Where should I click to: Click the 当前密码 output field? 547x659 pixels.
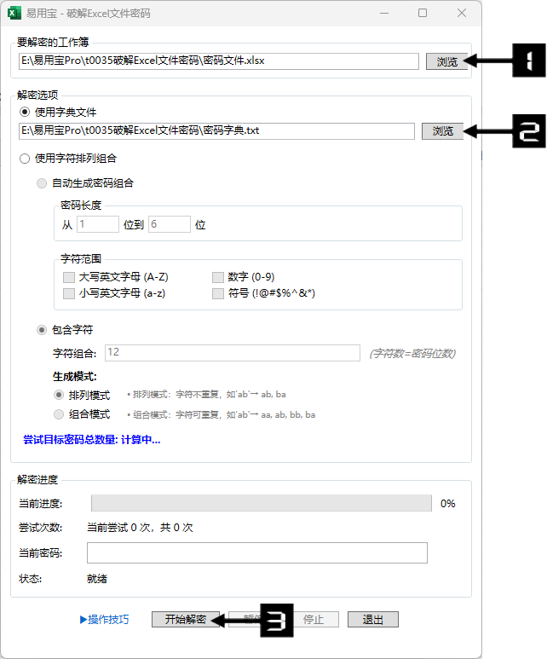pyautogui.click(x=257, y=552)
